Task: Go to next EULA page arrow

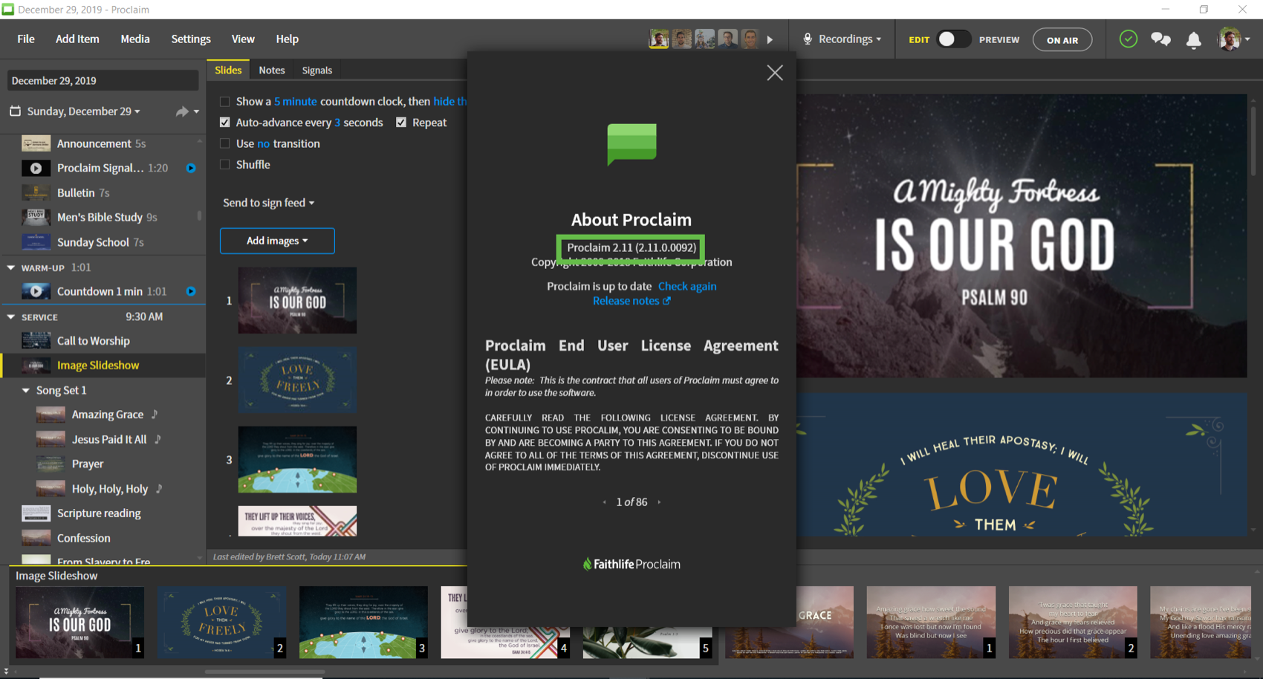Action: click(659, 502)
